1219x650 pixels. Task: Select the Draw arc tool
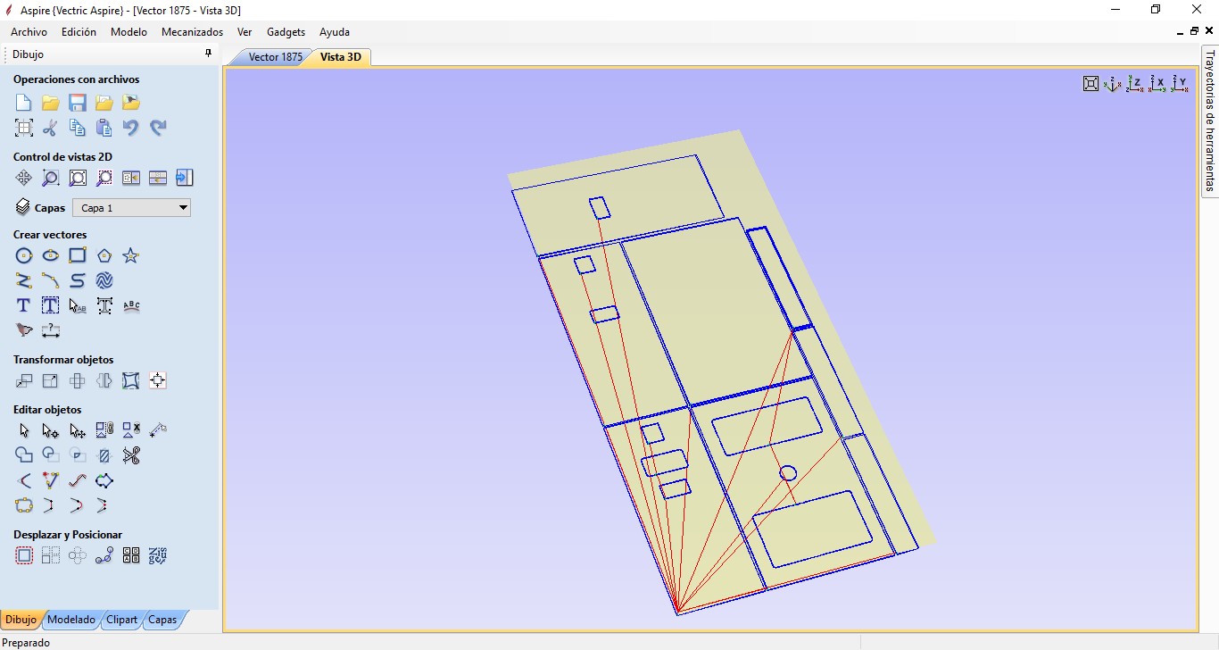pos(51,281)
